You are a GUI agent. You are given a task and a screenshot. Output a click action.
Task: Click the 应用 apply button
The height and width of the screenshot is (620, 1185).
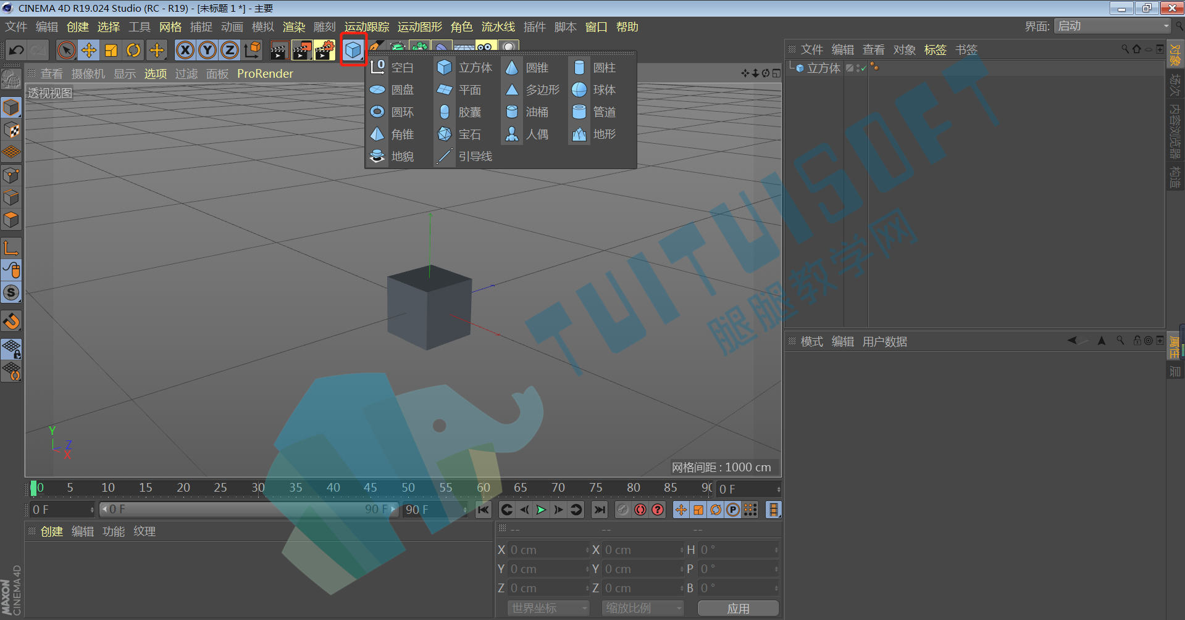click(738, 608)
